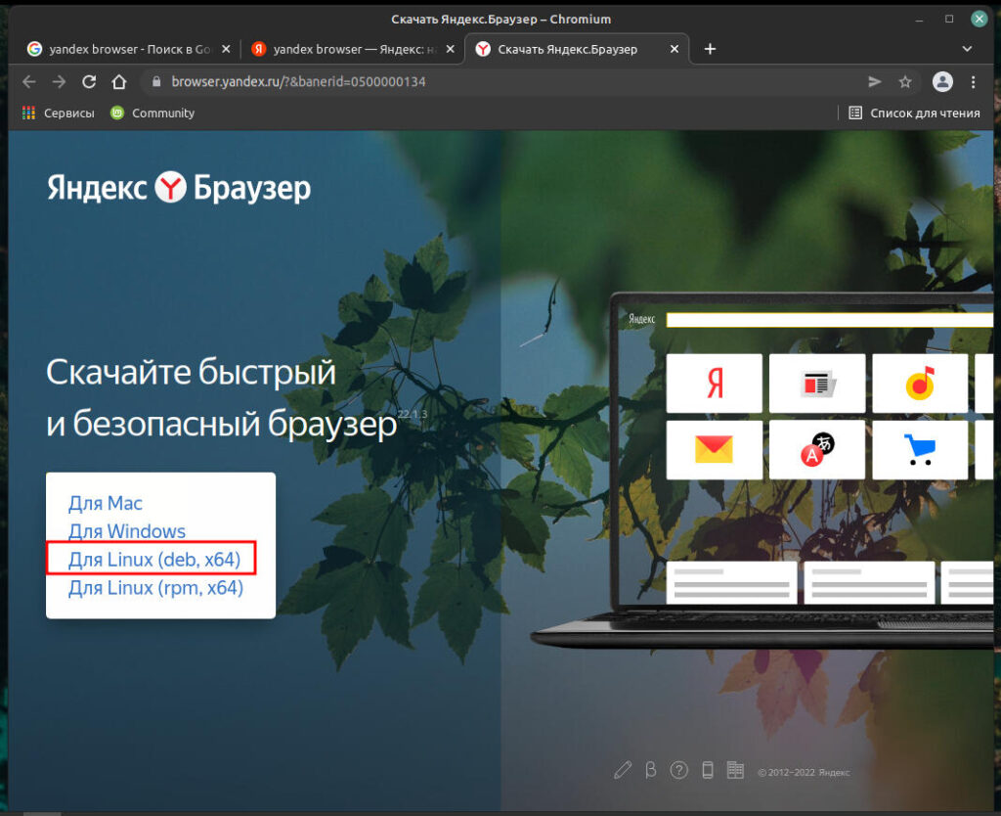Expand the tab search chevron
The image size is (1001, 816).
968,49
